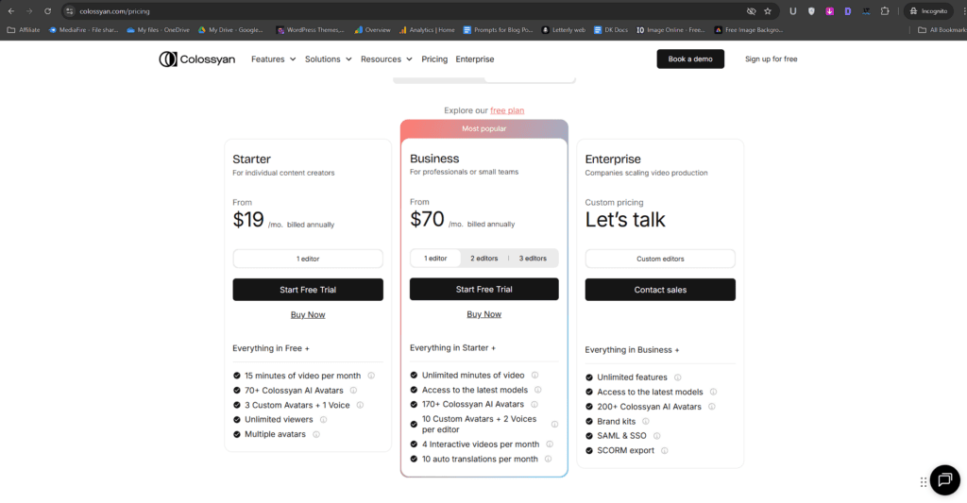Click the Incognito indicator
The height and width of the screenshot is (503, 967).
[929, 11]
